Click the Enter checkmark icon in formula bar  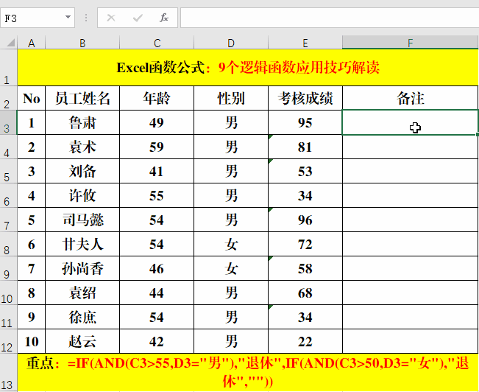point(138,18)
